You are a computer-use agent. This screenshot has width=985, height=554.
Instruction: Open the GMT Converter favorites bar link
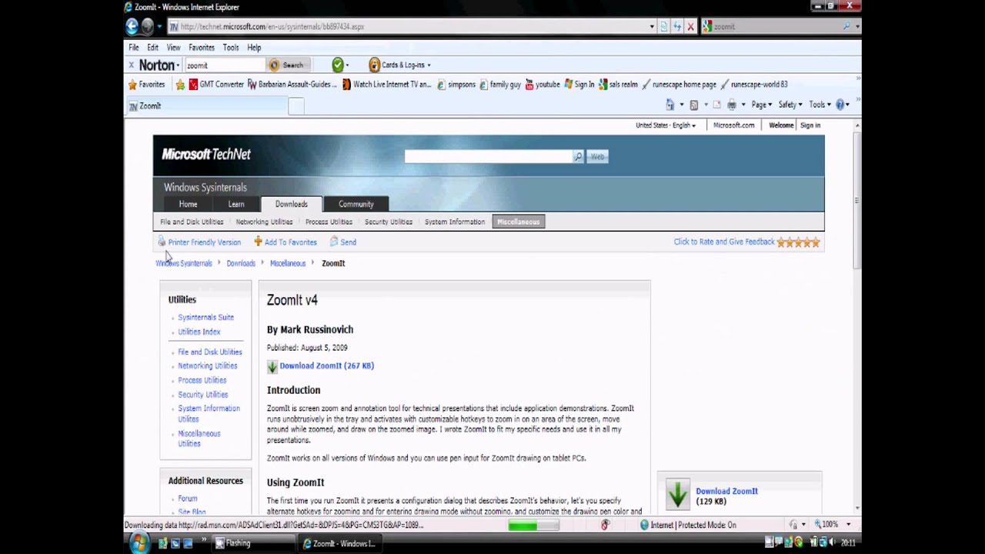[216, 85]
